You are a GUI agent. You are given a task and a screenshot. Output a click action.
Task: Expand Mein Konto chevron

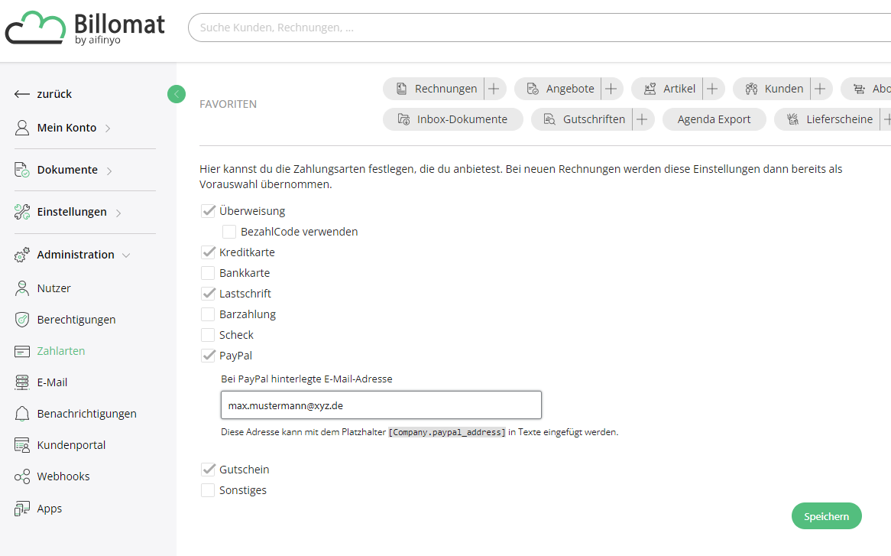pos(108,128)
